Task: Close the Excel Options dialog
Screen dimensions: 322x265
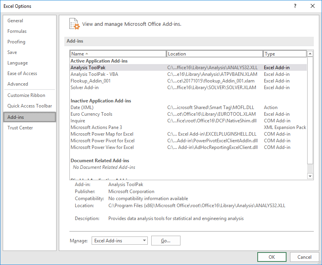Action: tap(313, 6)
